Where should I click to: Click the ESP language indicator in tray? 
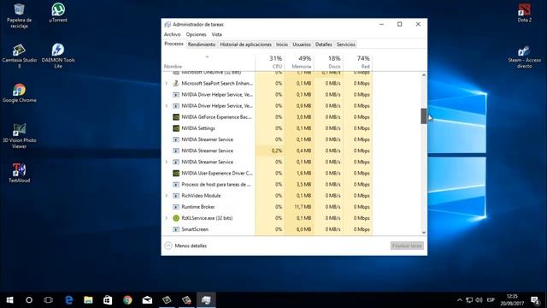point(491,300)
